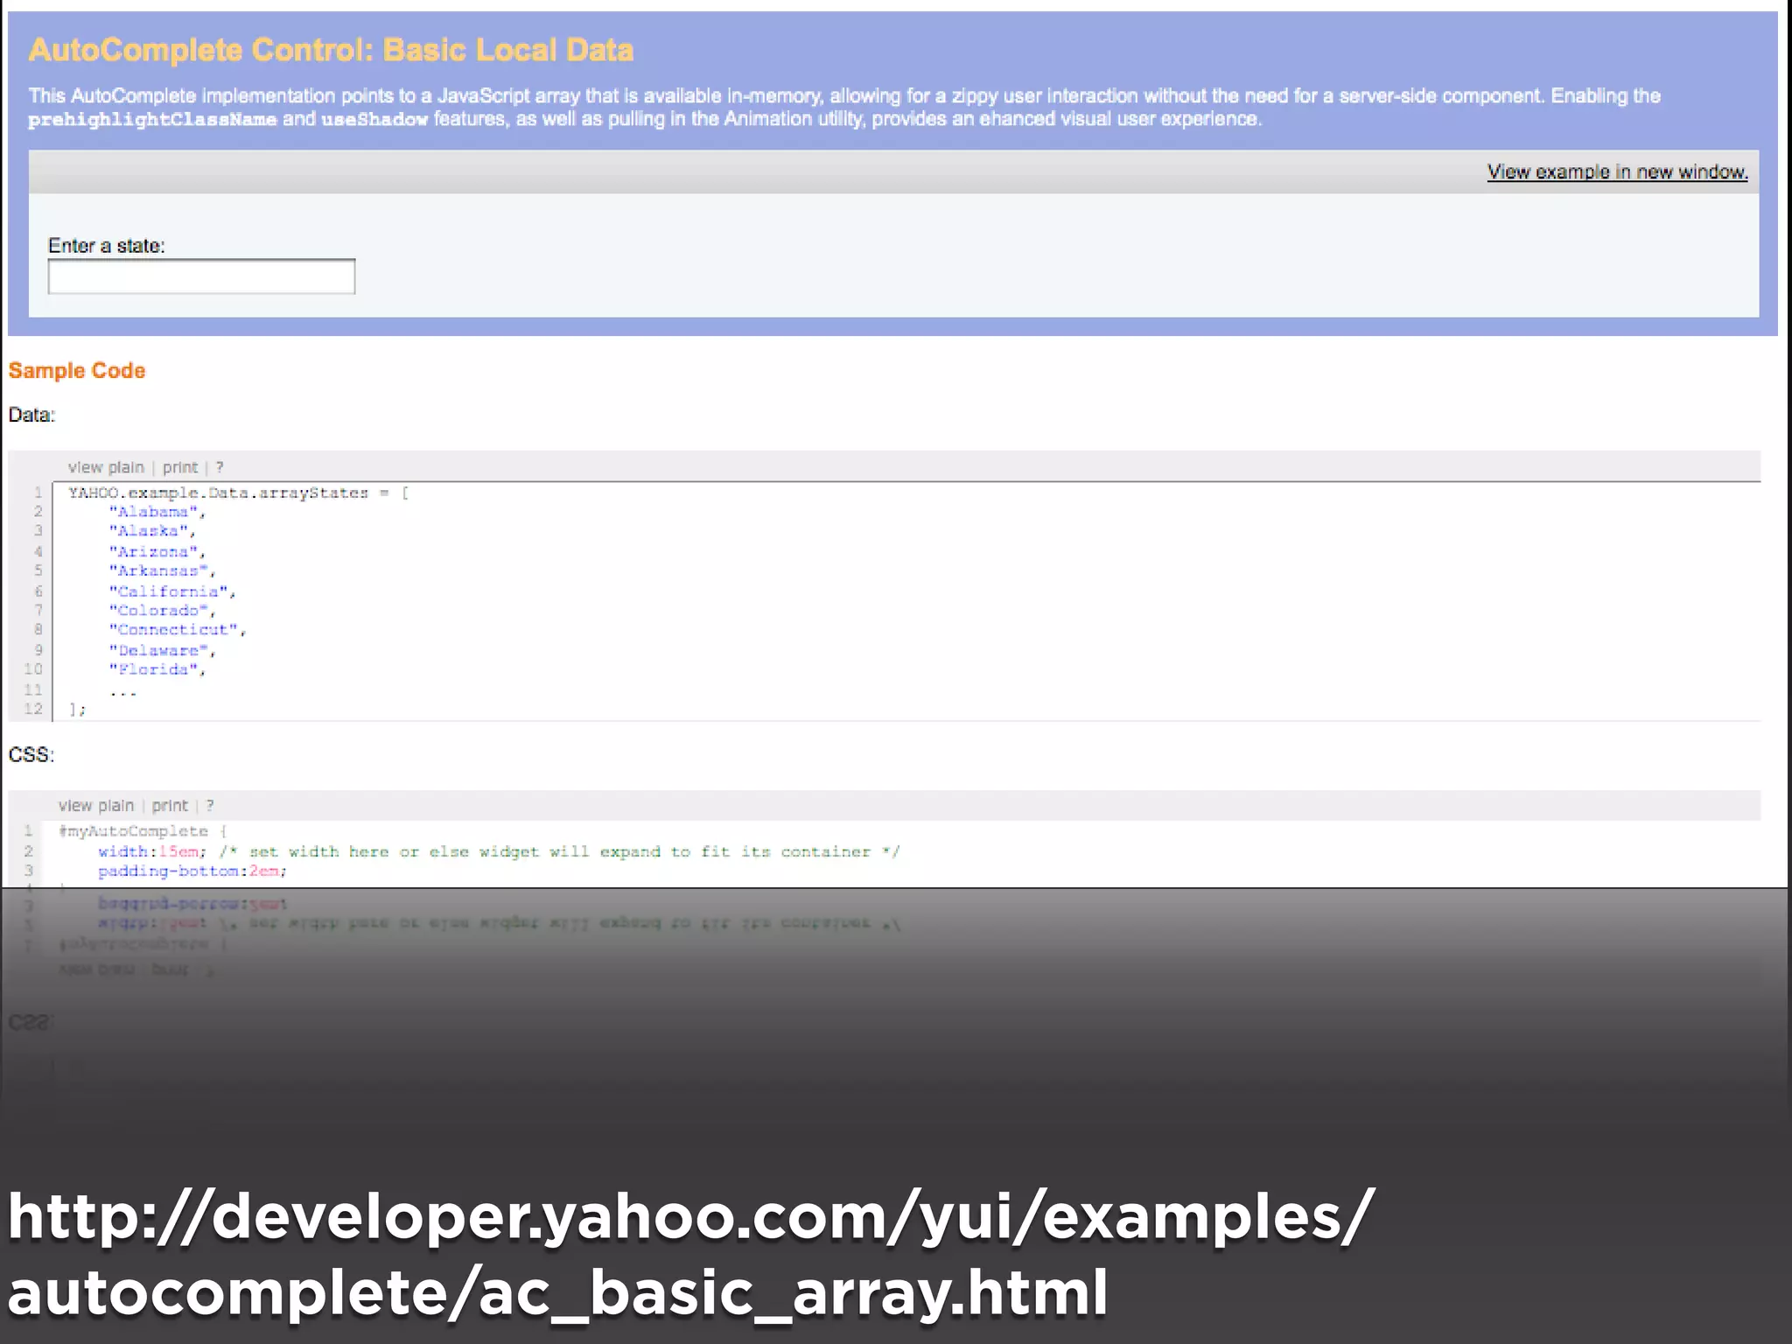Click the '?' help link above Data code
1792x1344 pixels.
click(220, 467)
